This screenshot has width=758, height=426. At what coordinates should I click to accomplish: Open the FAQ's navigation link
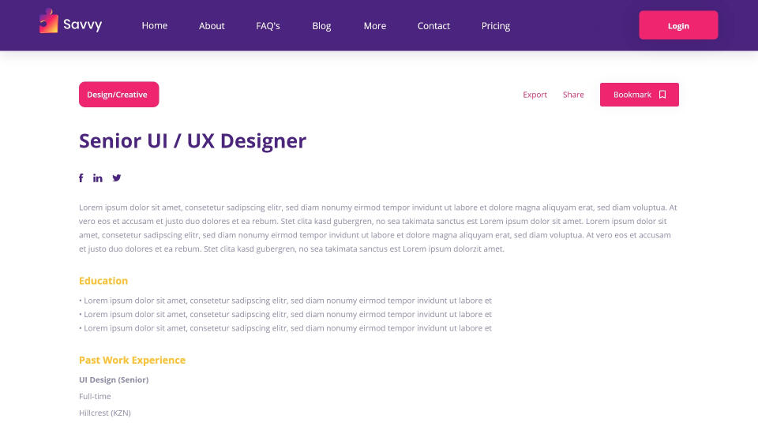tap(268, 25)
